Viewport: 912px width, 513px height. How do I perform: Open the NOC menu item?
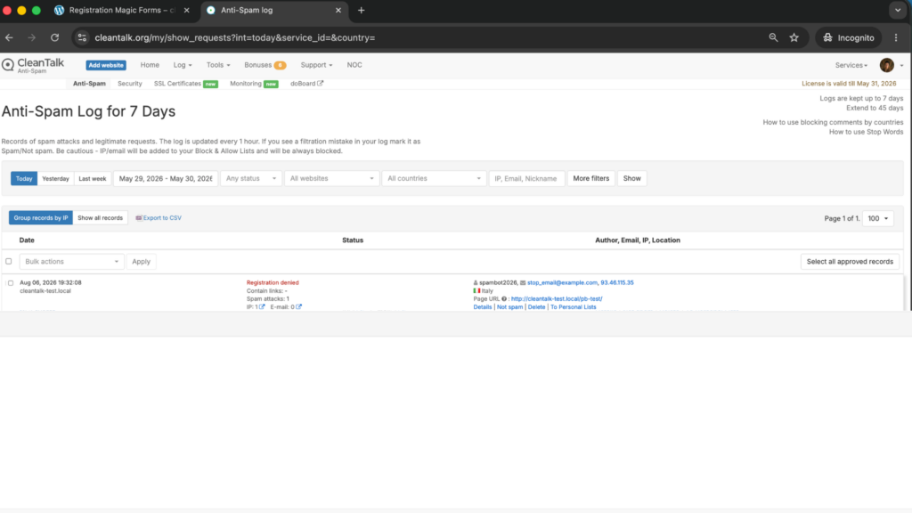pyautogui.click(x=354, y=65)
